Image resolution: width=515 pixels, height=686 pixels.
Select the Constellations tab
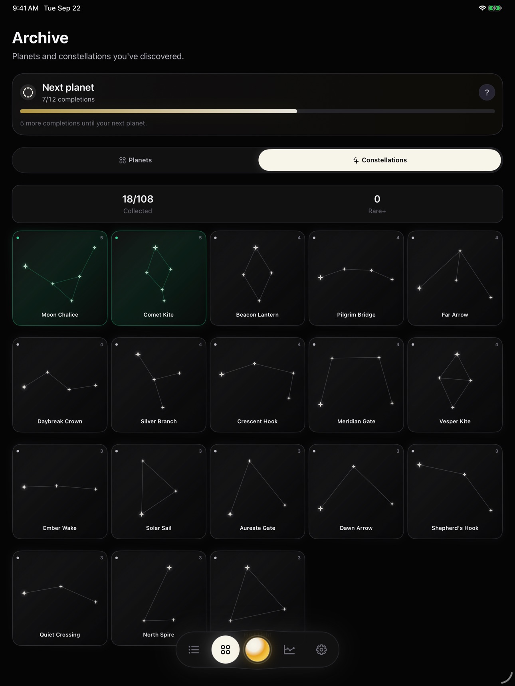tap(380, 160)
